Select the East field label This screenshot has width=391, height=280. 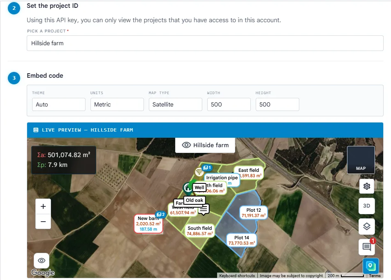click(x=249, y=173)
